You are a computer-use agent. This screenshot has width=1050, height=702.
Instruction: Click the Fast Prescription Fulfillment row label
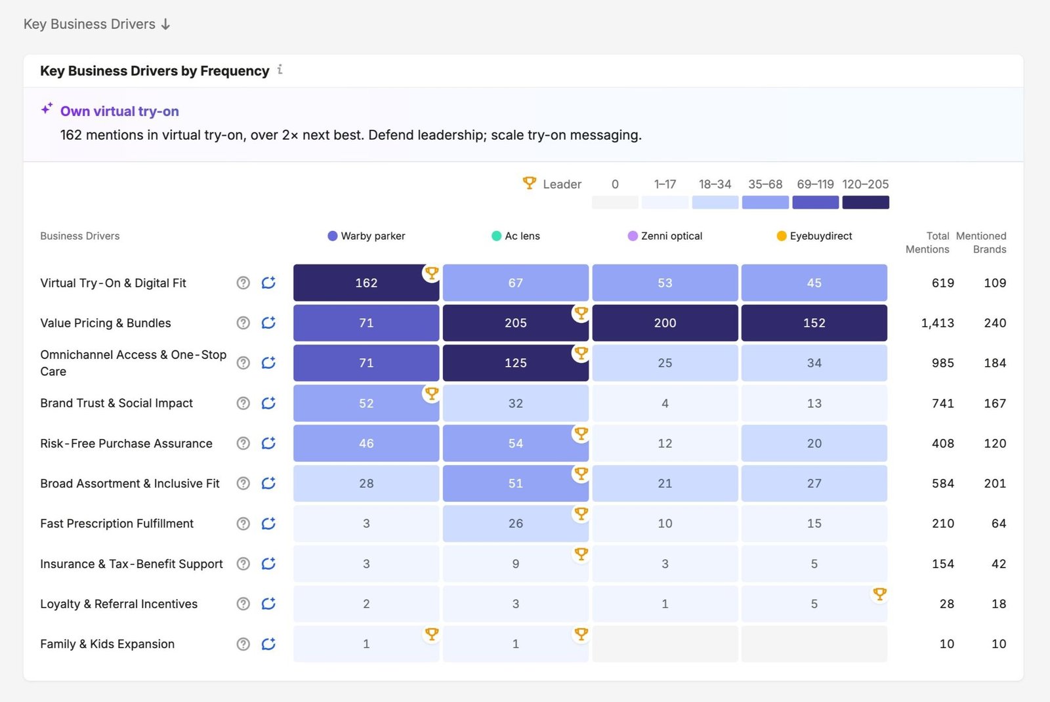(117, 524)
